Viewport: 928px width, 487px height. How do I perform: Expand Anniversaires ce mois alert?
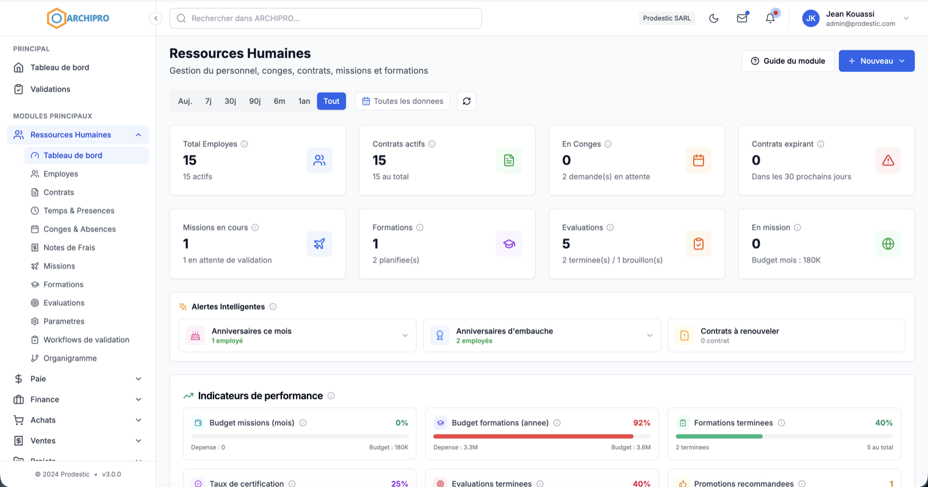[x=298, y=336]
